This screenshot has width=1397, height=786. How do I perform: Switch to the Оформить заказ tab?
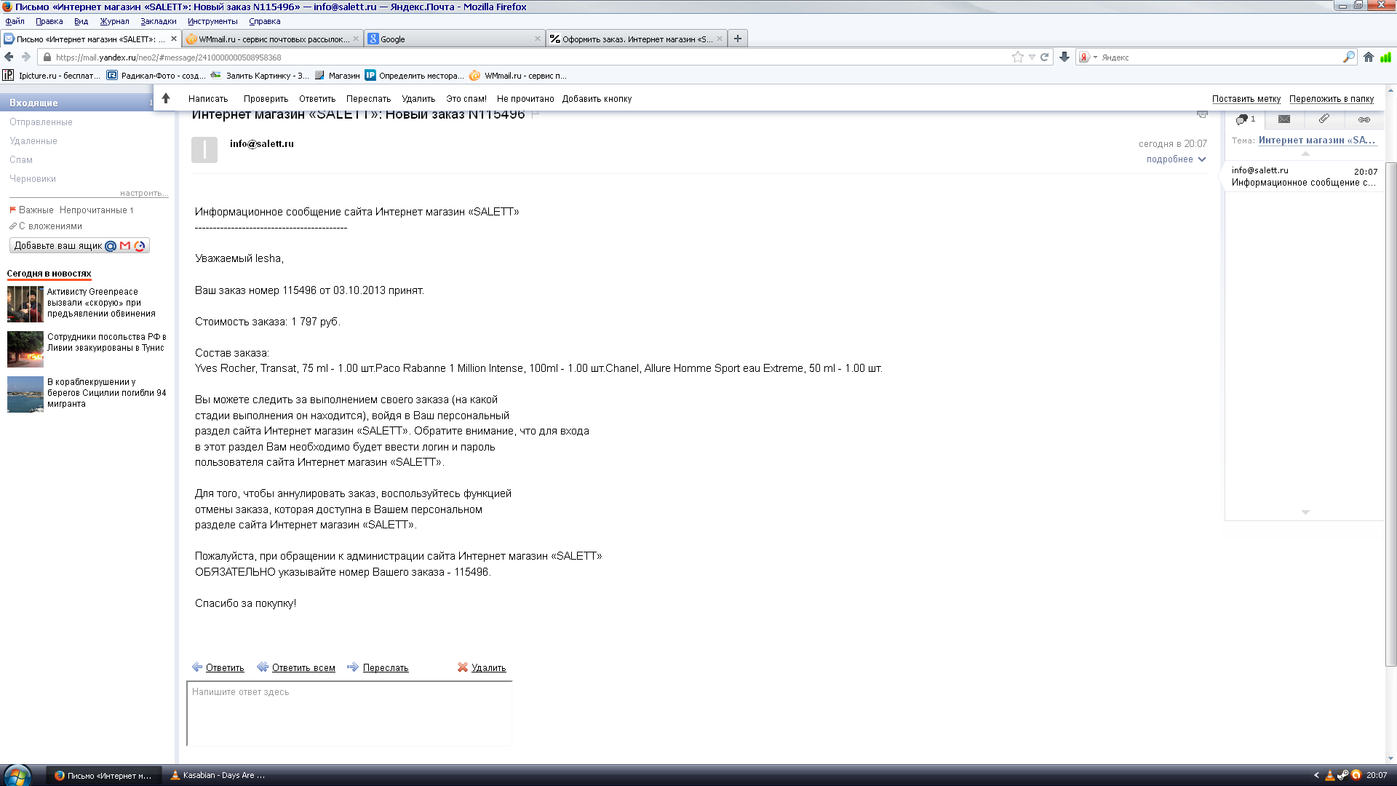[637, 39]
